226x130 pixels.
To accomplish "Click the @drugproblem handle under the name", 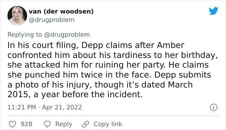I will click(52, 20).
